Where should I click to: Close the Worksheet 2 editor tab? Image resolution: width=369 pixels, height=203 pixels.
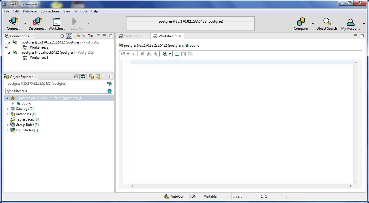[180, 36]
